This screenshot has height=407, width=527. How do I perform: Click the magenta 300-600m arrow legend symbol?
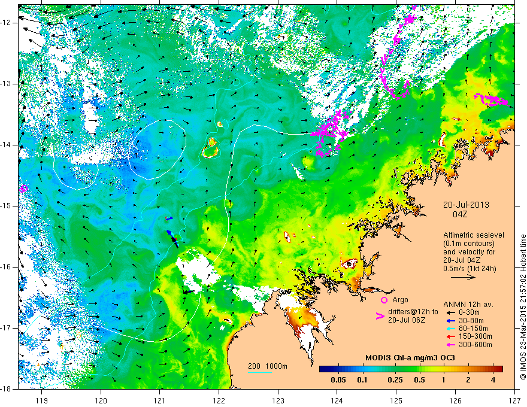click(x=450, y=345)
